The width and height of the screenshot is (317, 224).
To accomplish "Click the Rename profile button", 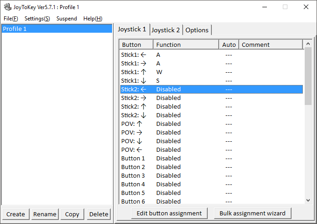I will [45, 214].
